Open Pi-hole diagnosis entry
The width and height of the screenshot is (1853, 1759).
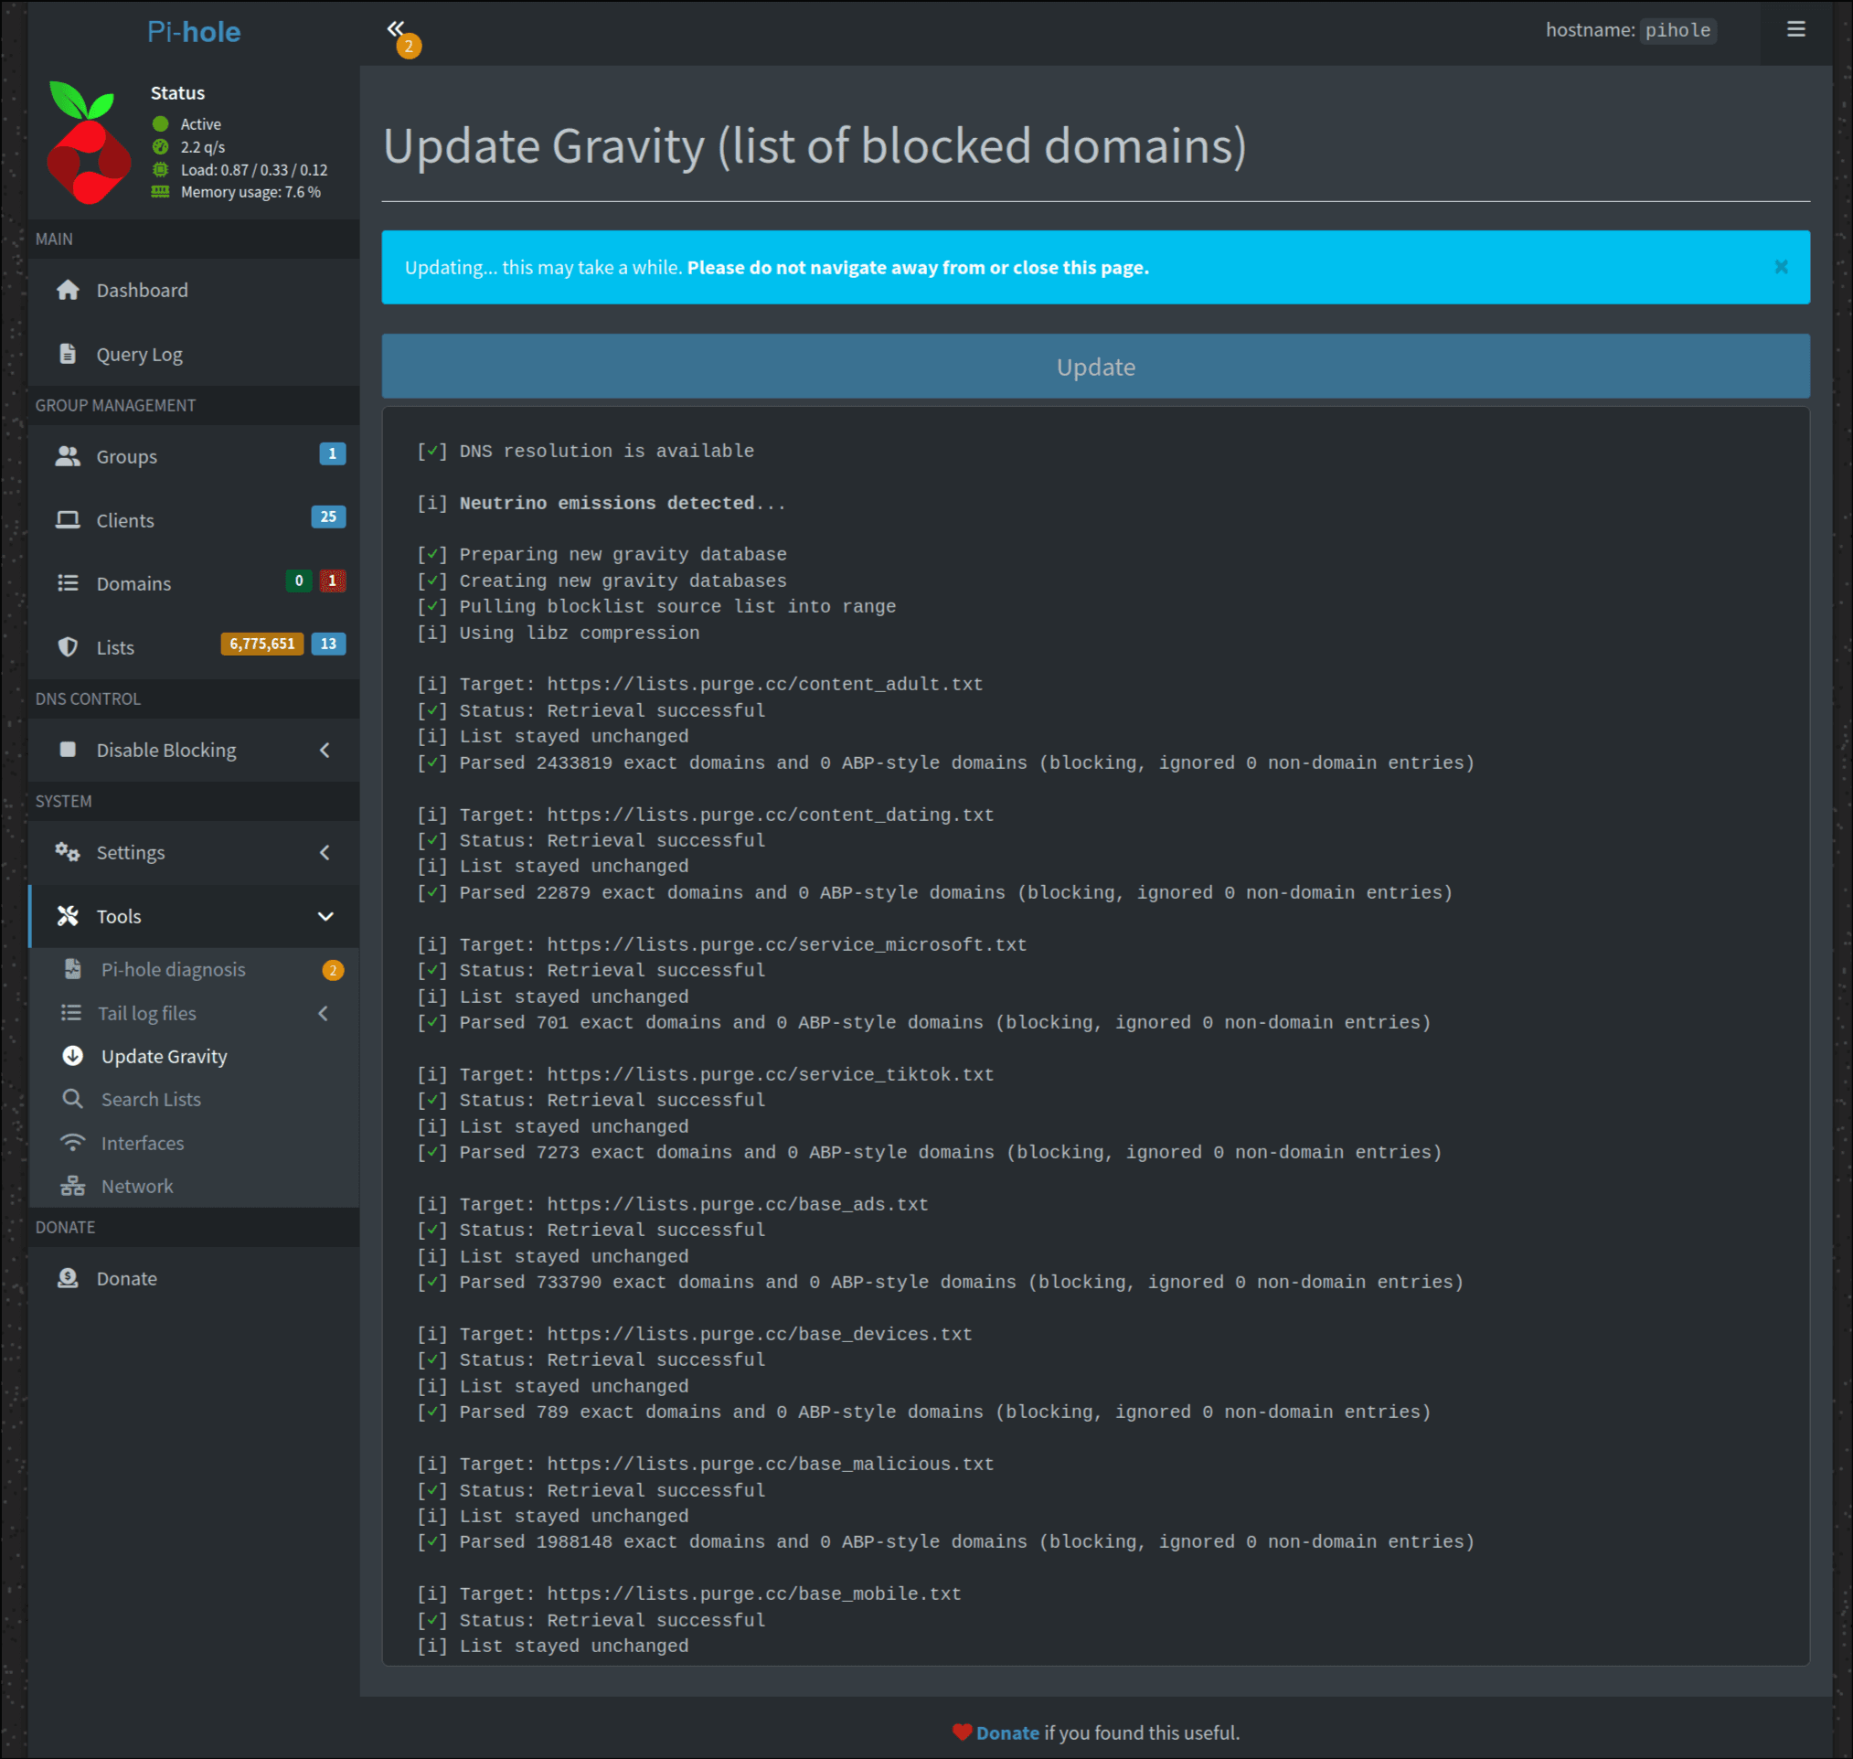point(173,969)
